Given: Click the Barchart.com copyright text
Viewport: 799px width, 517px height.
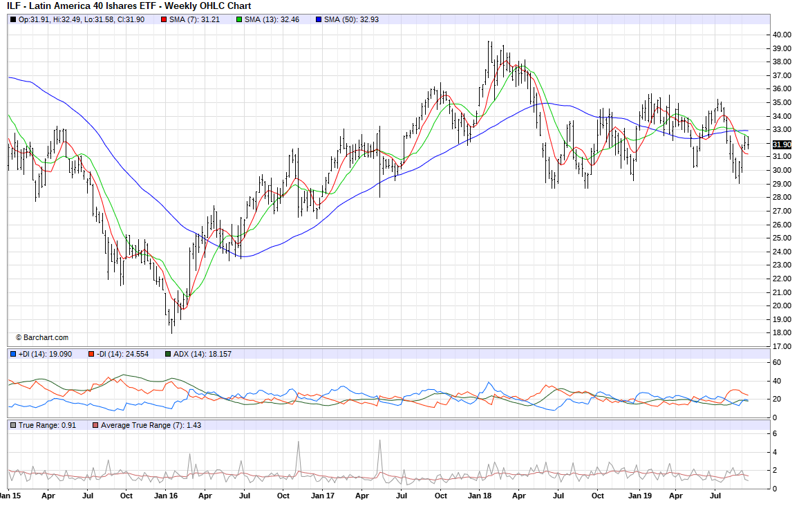Looking at the screenshot, I should 41,338.
